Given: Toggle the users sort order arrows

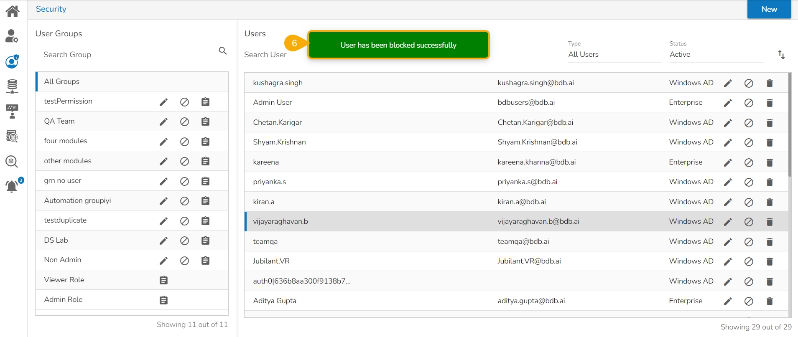Looking at the screenshot, I should pos(781,55).
